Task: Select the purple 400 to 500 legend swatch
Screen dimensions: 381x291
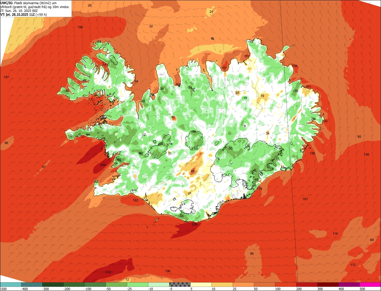Action: tap(349, 284)
